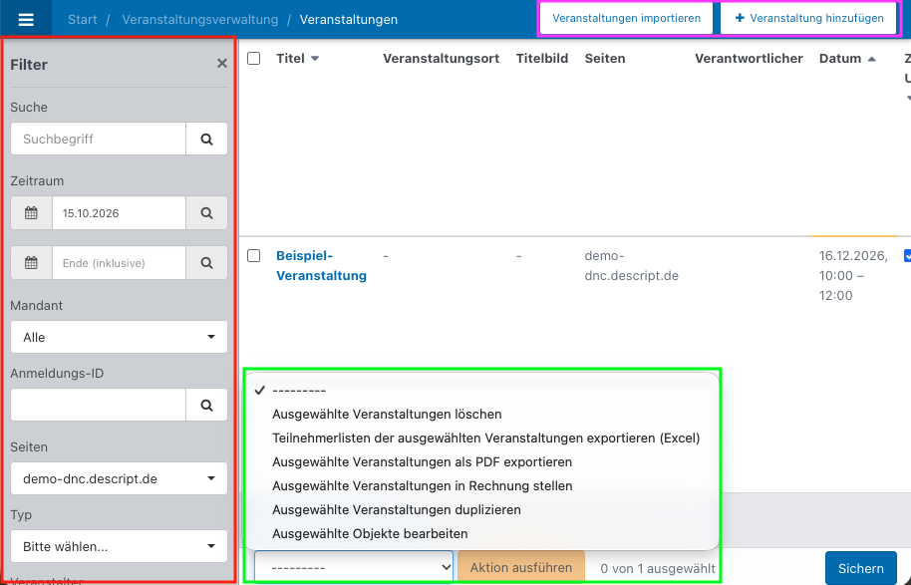Viewport: 911px width, 585px height.
Task: Choose Ausgewählte Veranstaltungen als PDF exportieren
Action: [x=481, y=461]
